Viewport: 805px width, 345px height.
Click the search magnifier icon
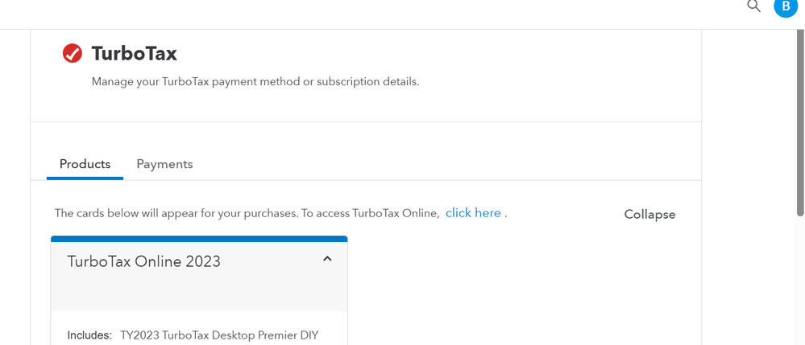tap(754, 6)
